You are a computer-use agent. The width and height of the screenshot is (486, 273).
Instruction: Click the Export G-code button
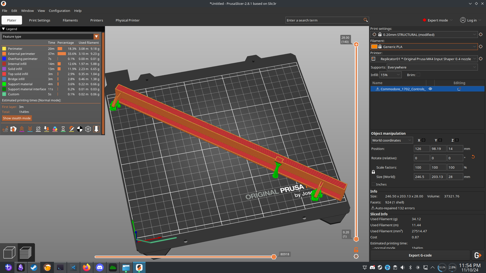pos(420,256)
